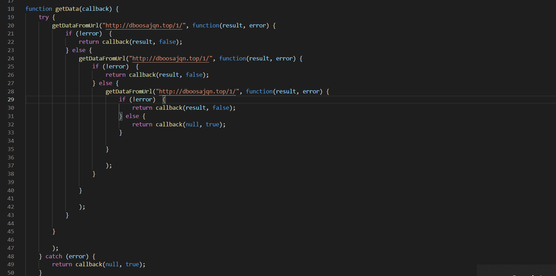
Task: Open the URL link on line 24
Action: pyautogui.click(x=171, y=58)
